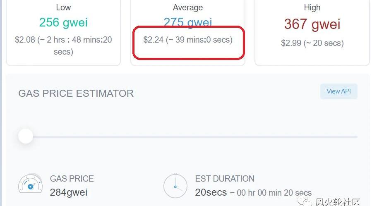Click the Average label heading
Screen dimensions: 372x206
click(x=188, y=7)
